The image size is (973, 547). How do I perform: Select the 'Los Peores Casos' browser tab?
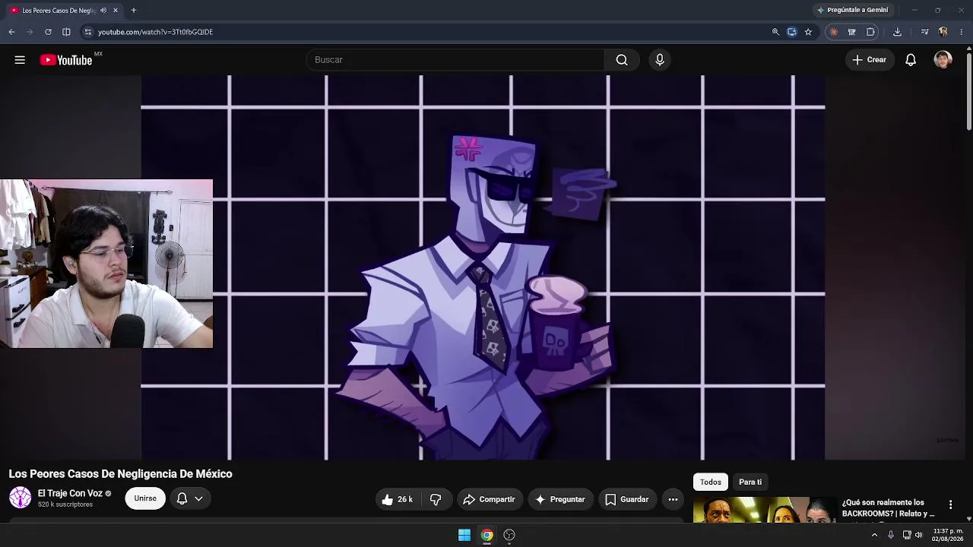pyautogui.click(x=64, y=11)
